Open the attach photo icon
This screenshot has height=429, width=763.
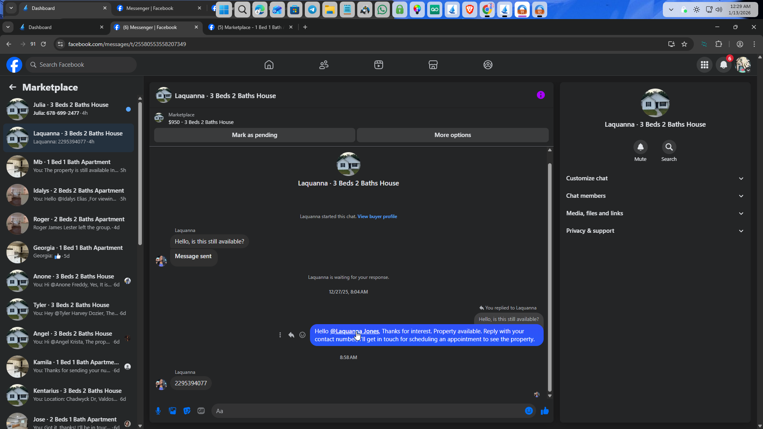point(172,411)
